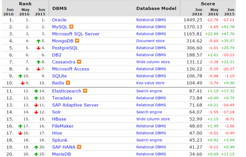
Task: Click green up arrow in SAP HANA row
Action: click(36, 147)
